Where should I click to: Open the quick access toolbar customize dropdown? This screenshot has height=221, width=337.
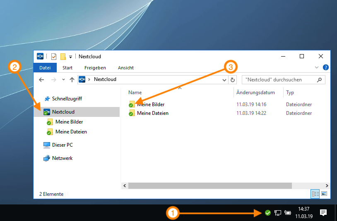(x=70, y=57)
